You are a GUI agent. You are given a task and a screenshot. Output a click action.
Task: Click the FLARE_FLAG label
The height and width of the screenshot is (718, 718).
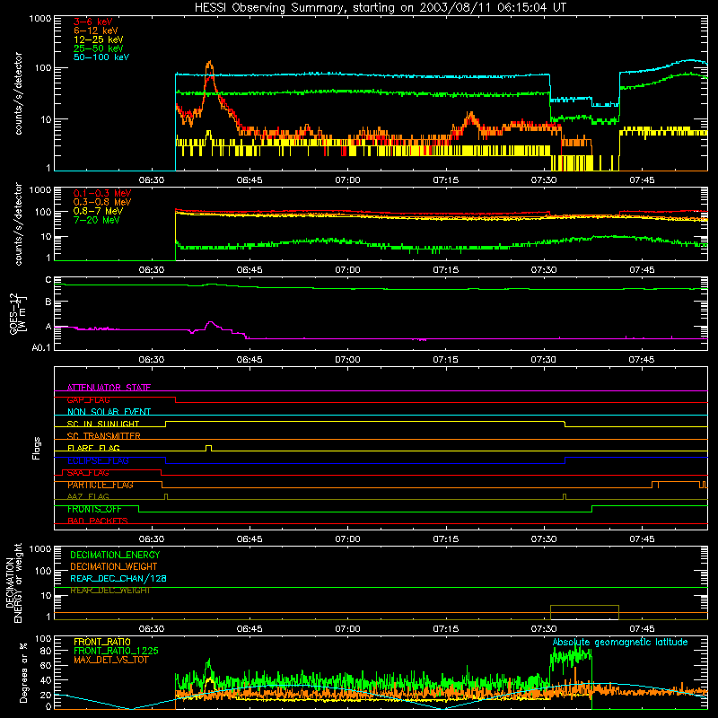tap(93, 448)
